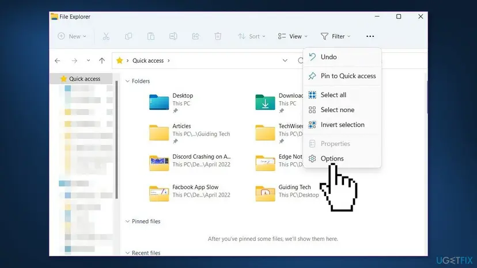The width and height of the screenshot is (477, 268).
Task: Collapse the Pinned files section
Action: 127,221
